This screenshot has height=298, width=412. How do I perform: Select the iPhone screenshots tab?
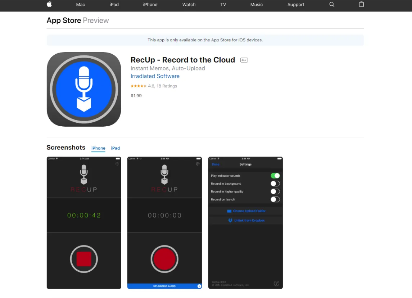[x=98, y=148]
